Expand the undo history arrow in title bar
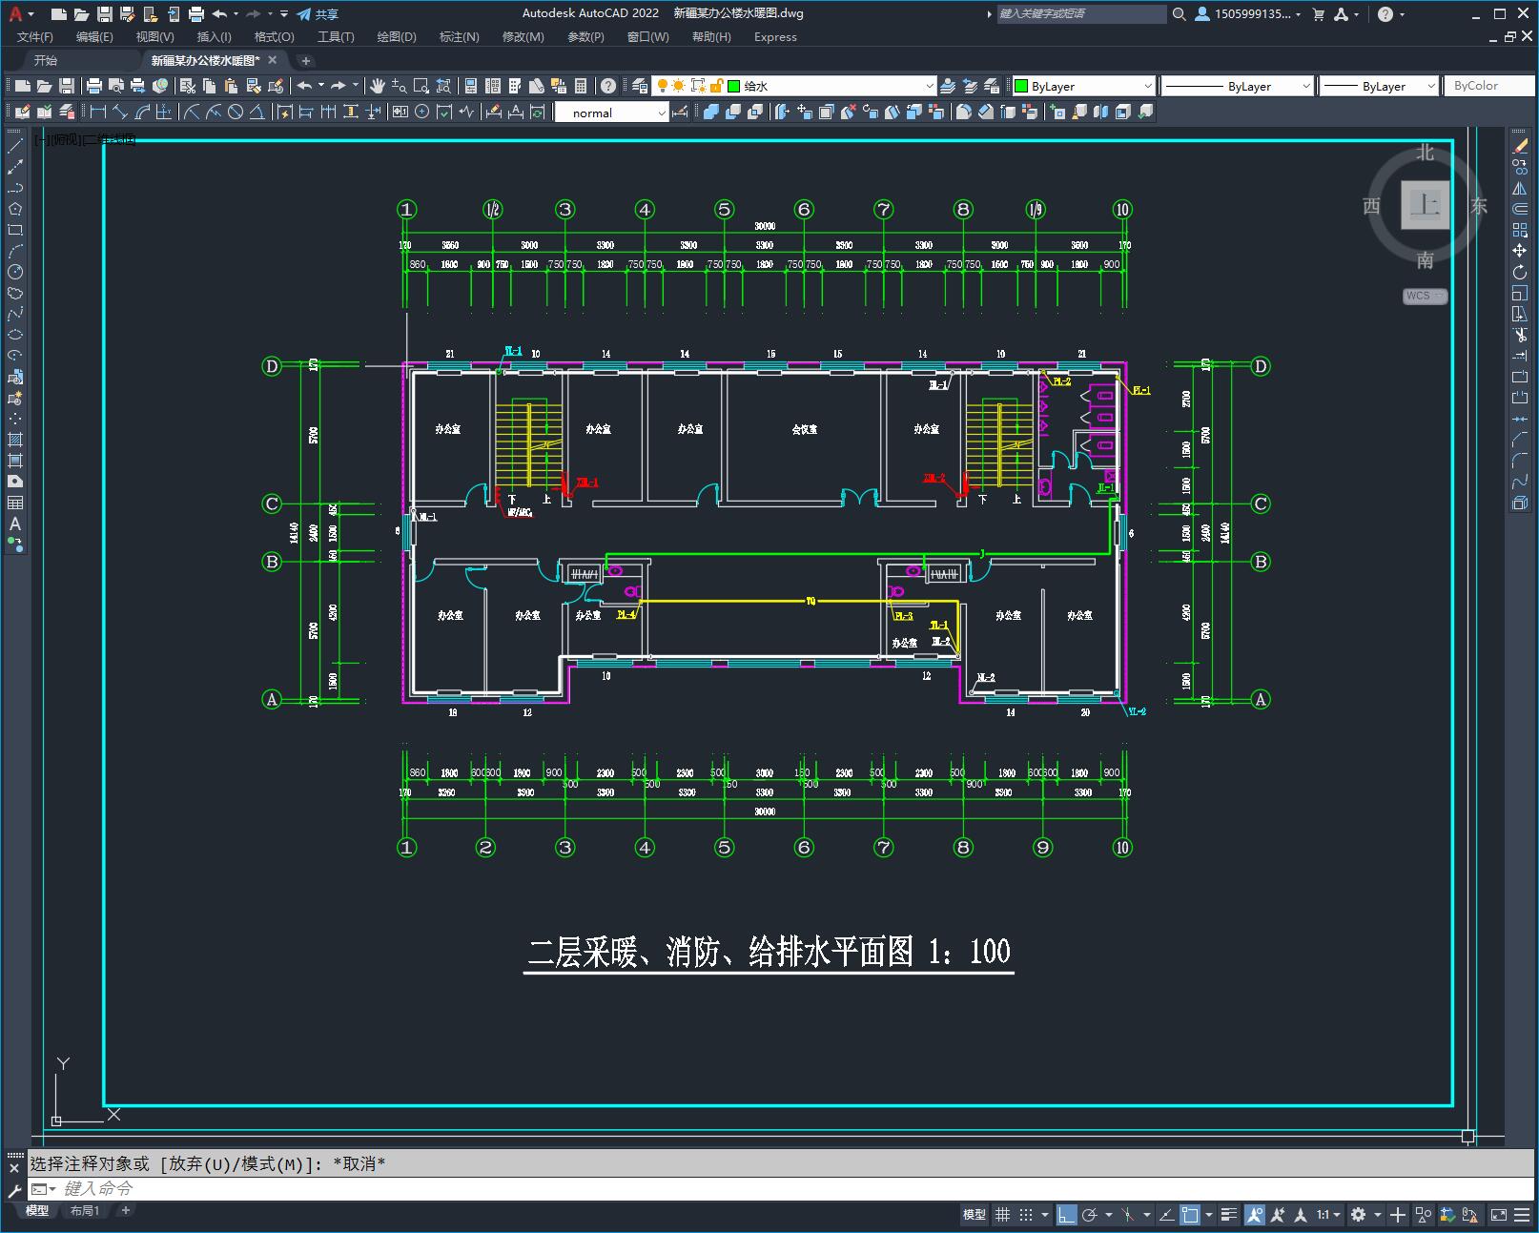Image resolution: width=1539 pixels, height=1233 pixels. [x=235, y=13]
